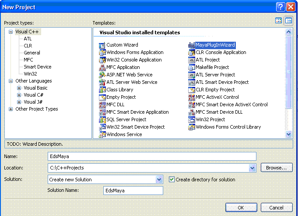Select the Class Library template icon
Viewport: 298px width, 216px height.
[x=102, y=90]
